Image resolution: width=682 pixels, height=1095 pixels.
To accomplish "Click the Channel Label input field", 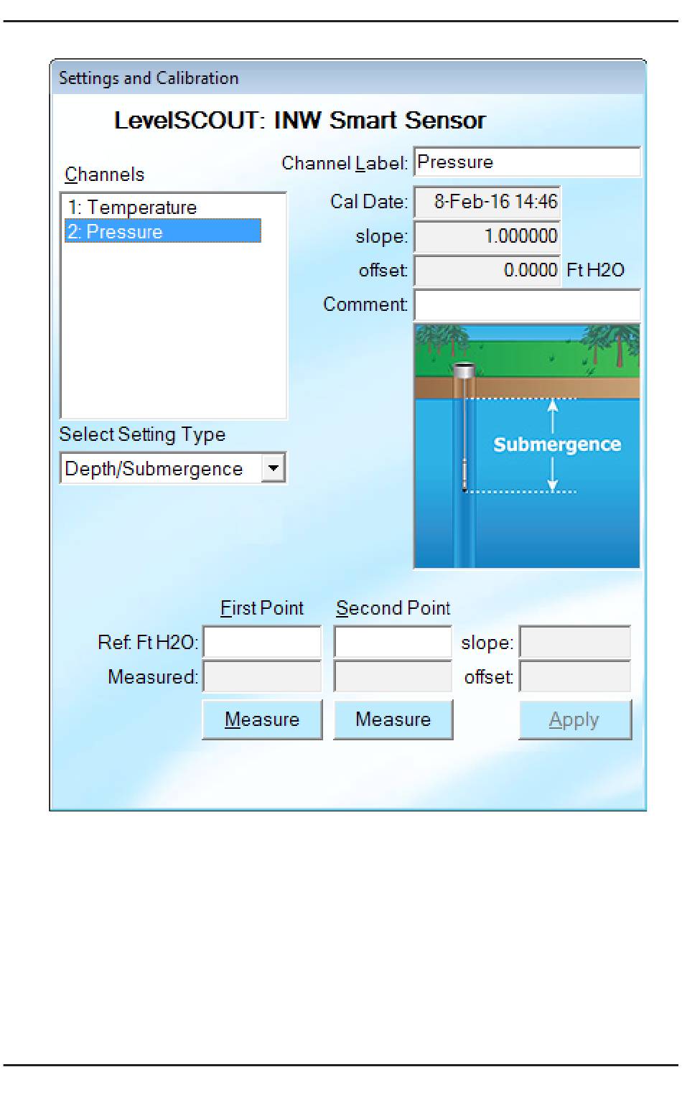I will (x=527, y=162).
